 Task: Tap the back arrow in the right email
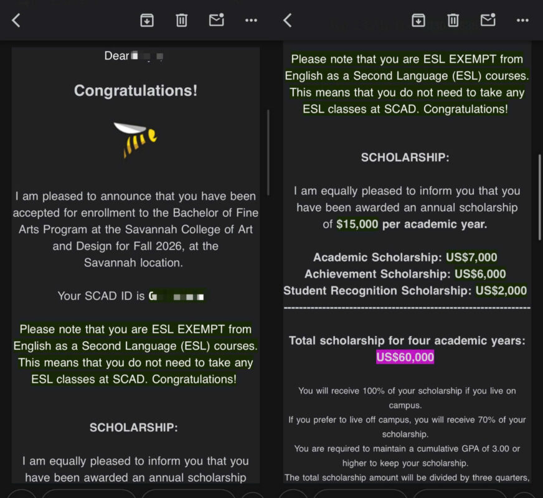(288, 20)
